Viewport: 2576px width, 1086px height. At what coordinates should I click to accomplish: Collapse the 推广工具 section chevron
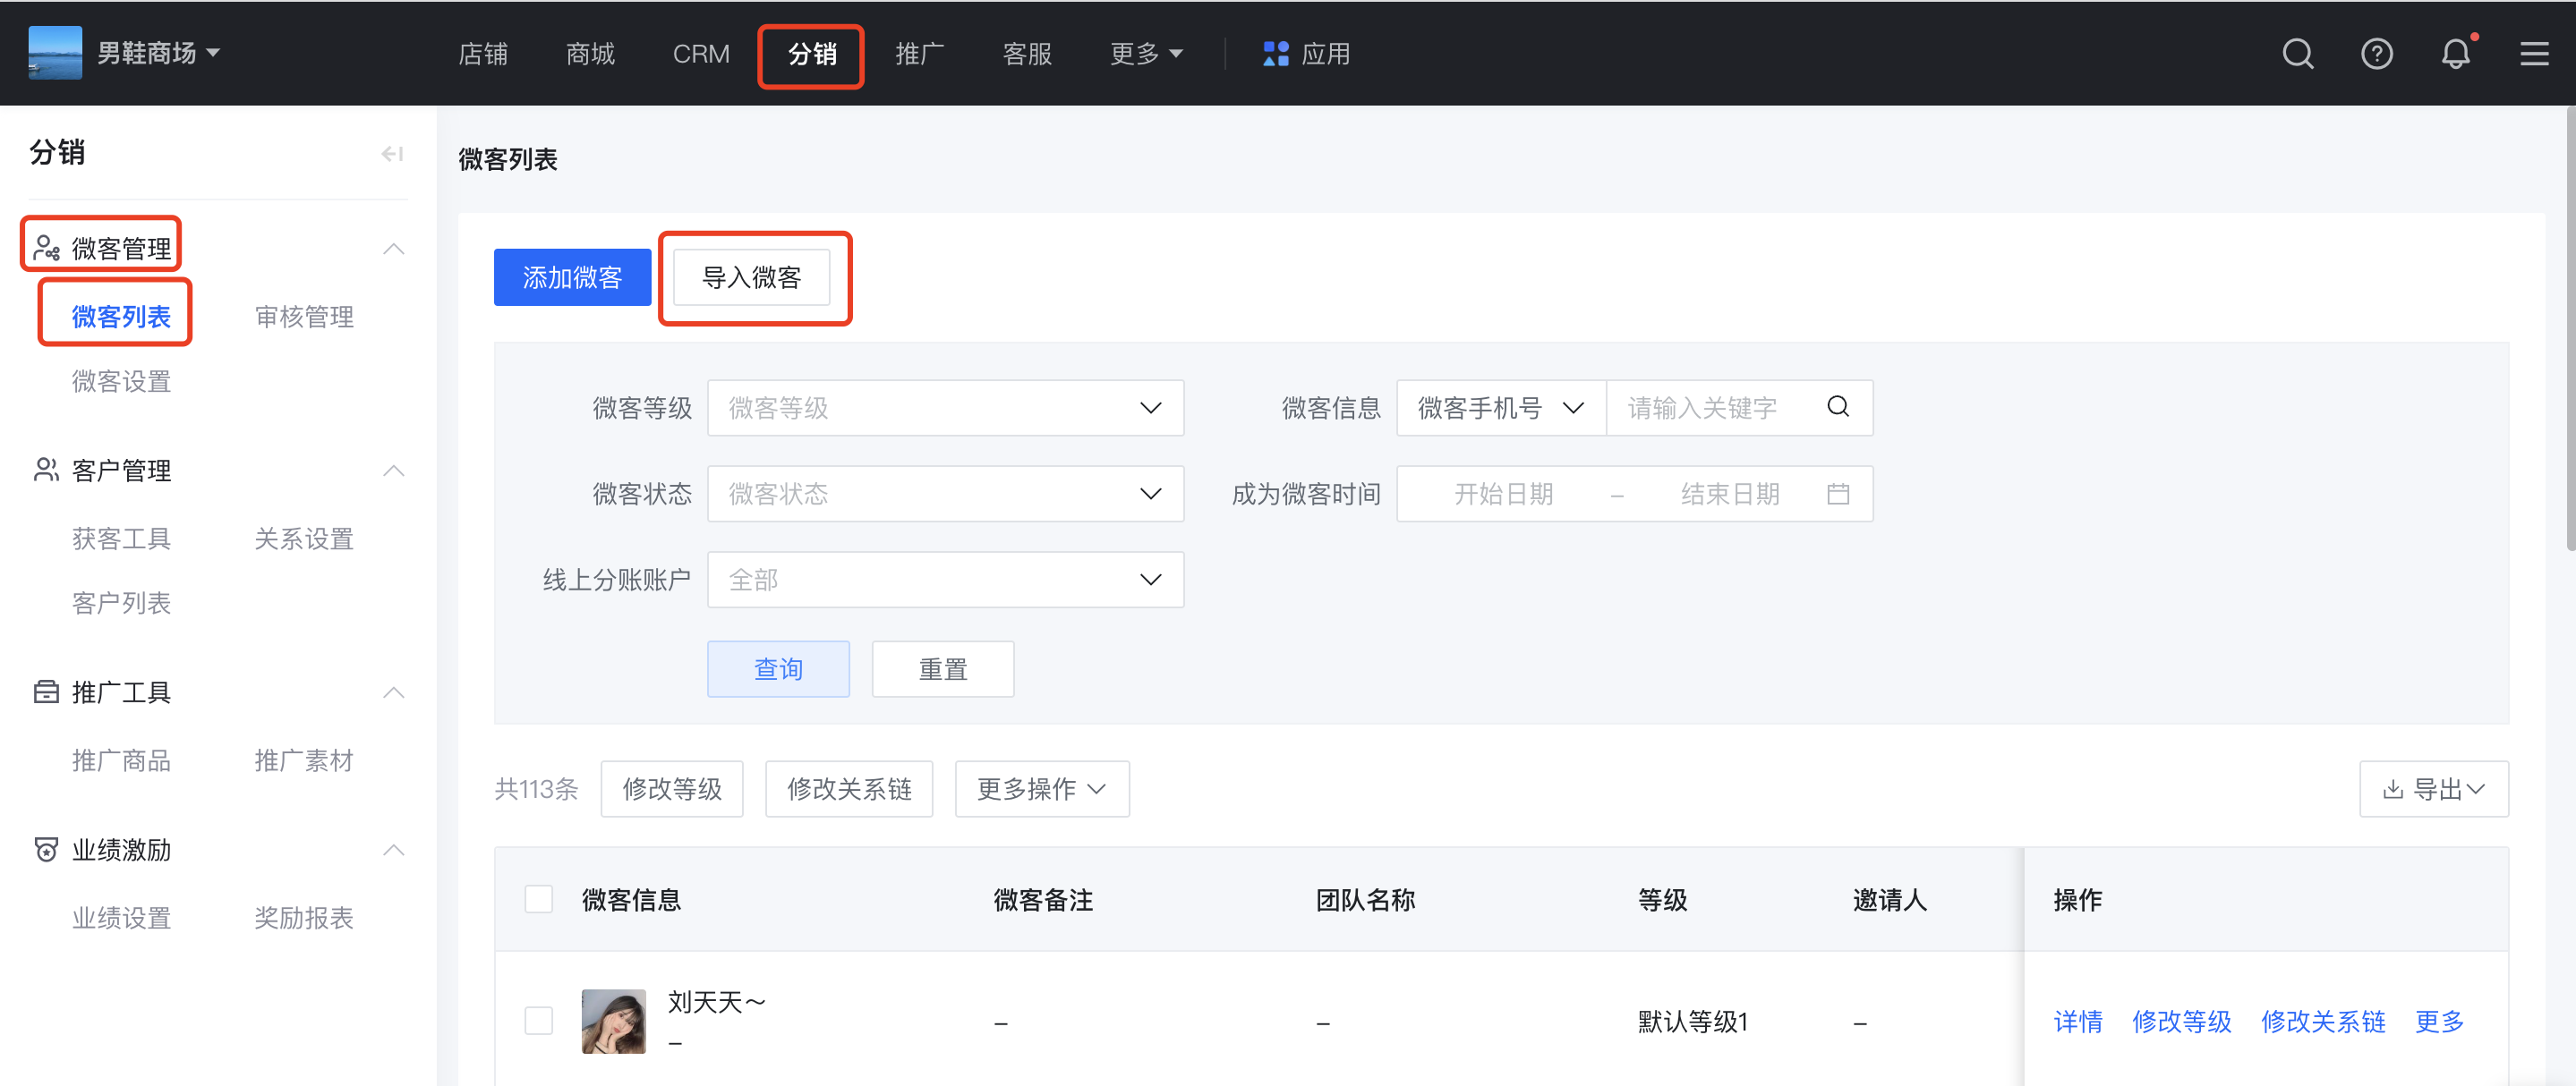(394, 692)
